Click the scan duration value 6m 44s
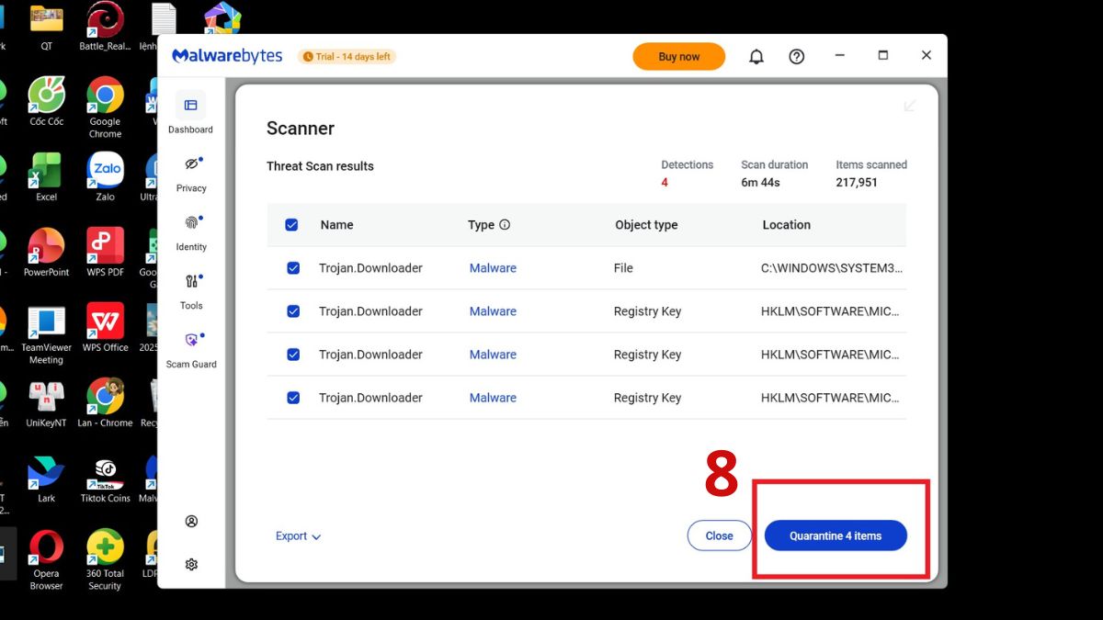 click(760, 183)
